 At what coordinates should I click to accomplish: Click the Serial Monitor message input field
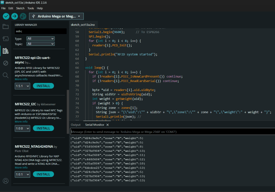pos(172,132)
